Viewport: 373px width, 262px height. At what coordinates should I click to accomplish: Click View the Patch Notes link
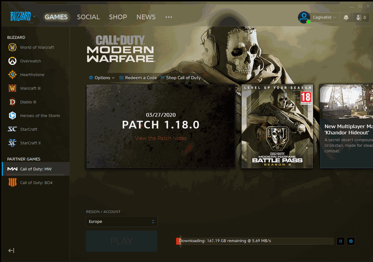pos(161,138)
